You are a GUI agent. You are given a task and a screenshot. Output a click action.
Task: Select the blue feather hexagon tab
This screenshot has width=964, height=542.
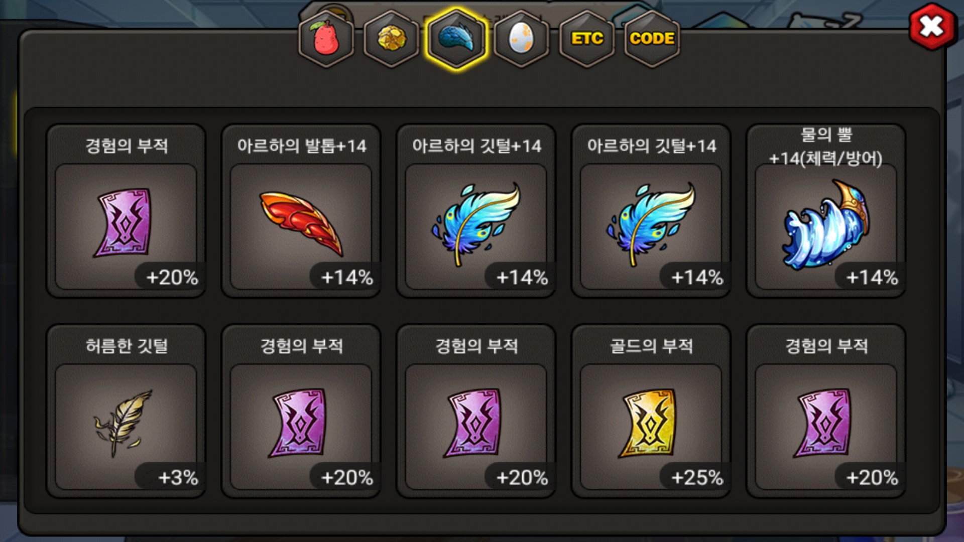pyautogui.click(x=456, y=39)
